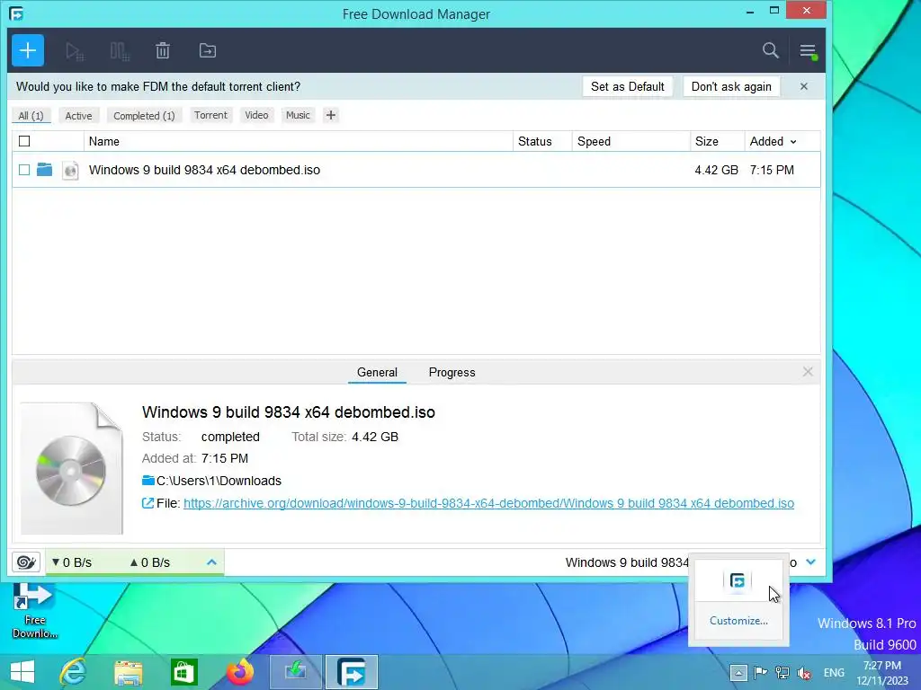Filter by the Music tab
Image resolution: width=921 pixels, height=690 pixels.
point(298,115)
